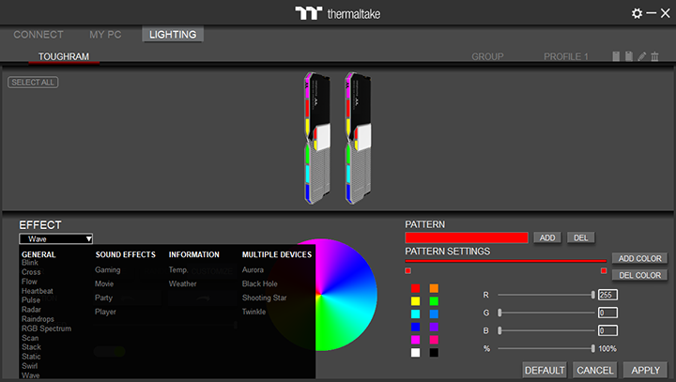The height and width of the screenshot is (382, 676).
Task: Open the CONNECT tab
Action: point(38,35)
